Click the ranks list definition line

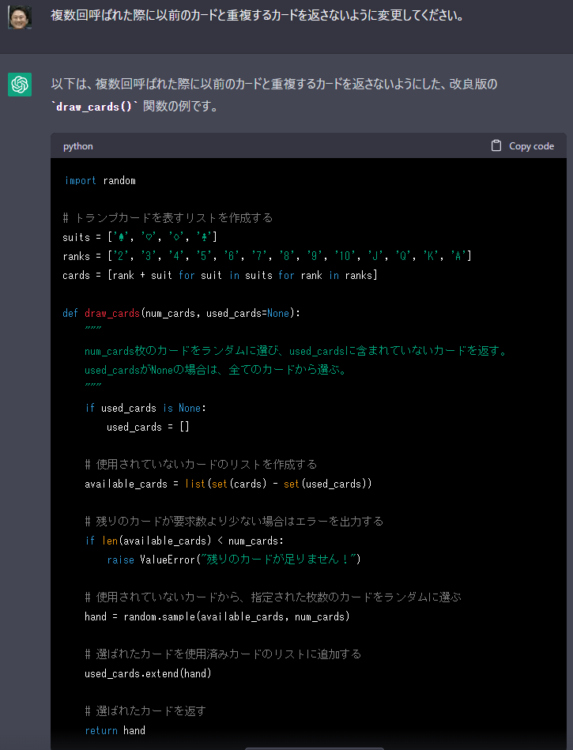267,256
